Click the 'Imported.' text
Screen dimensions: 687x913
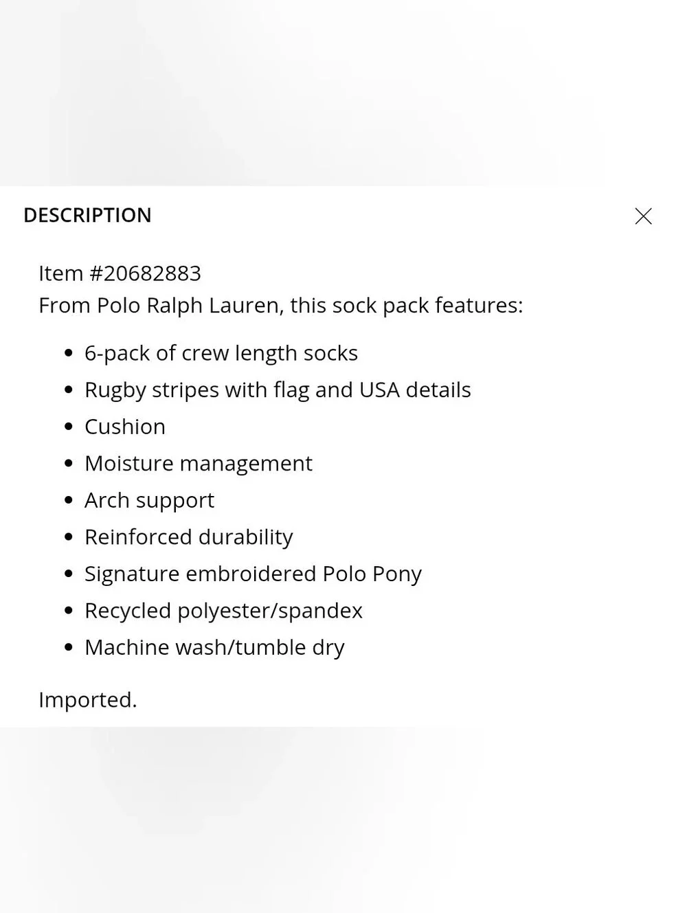click(88, 700)
